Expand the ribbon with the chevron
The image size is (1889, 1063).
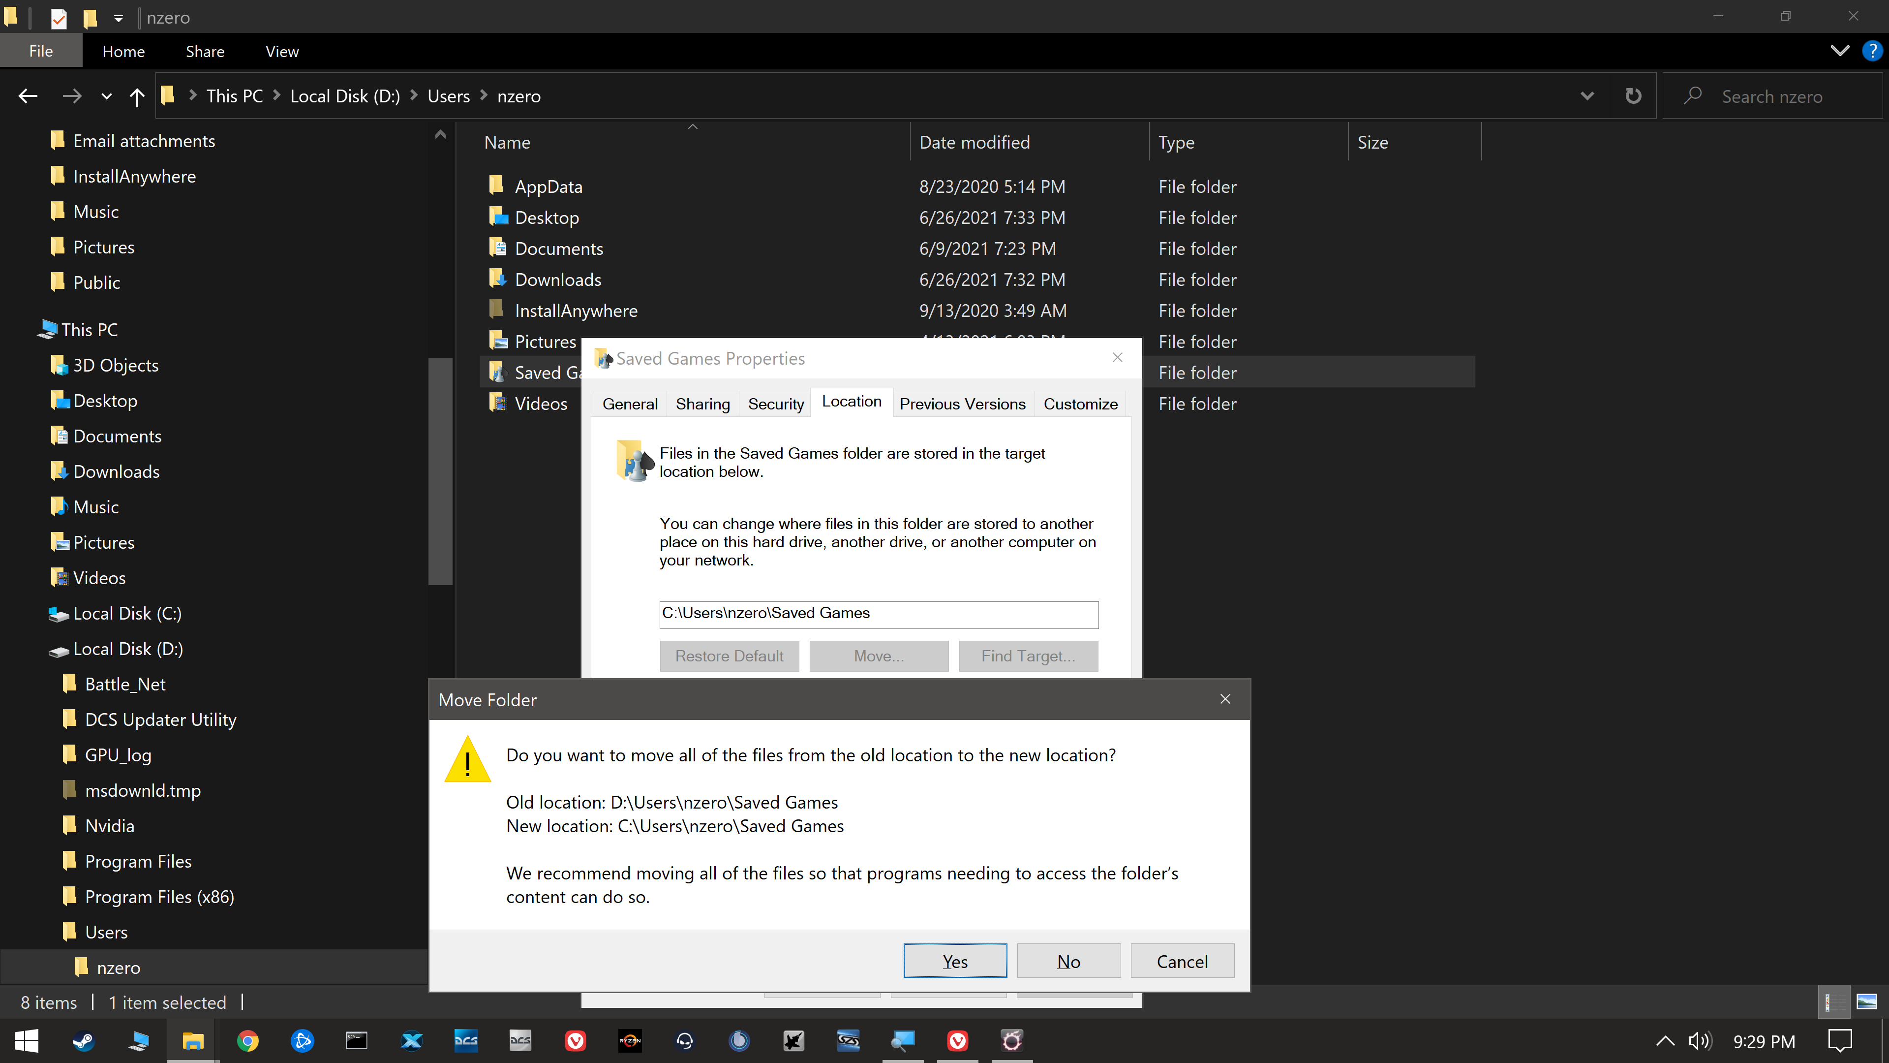[1840, 51]
